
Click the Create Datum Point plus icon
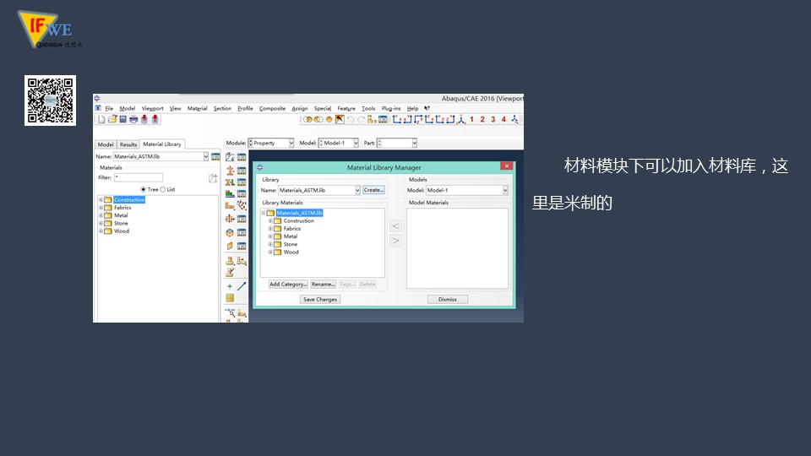pyautogui.click(x=230, y=286)
